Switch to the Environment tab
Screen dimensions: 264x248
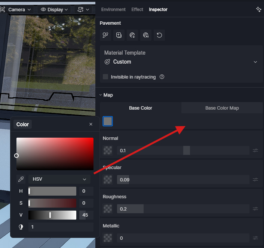click(113, 9)
